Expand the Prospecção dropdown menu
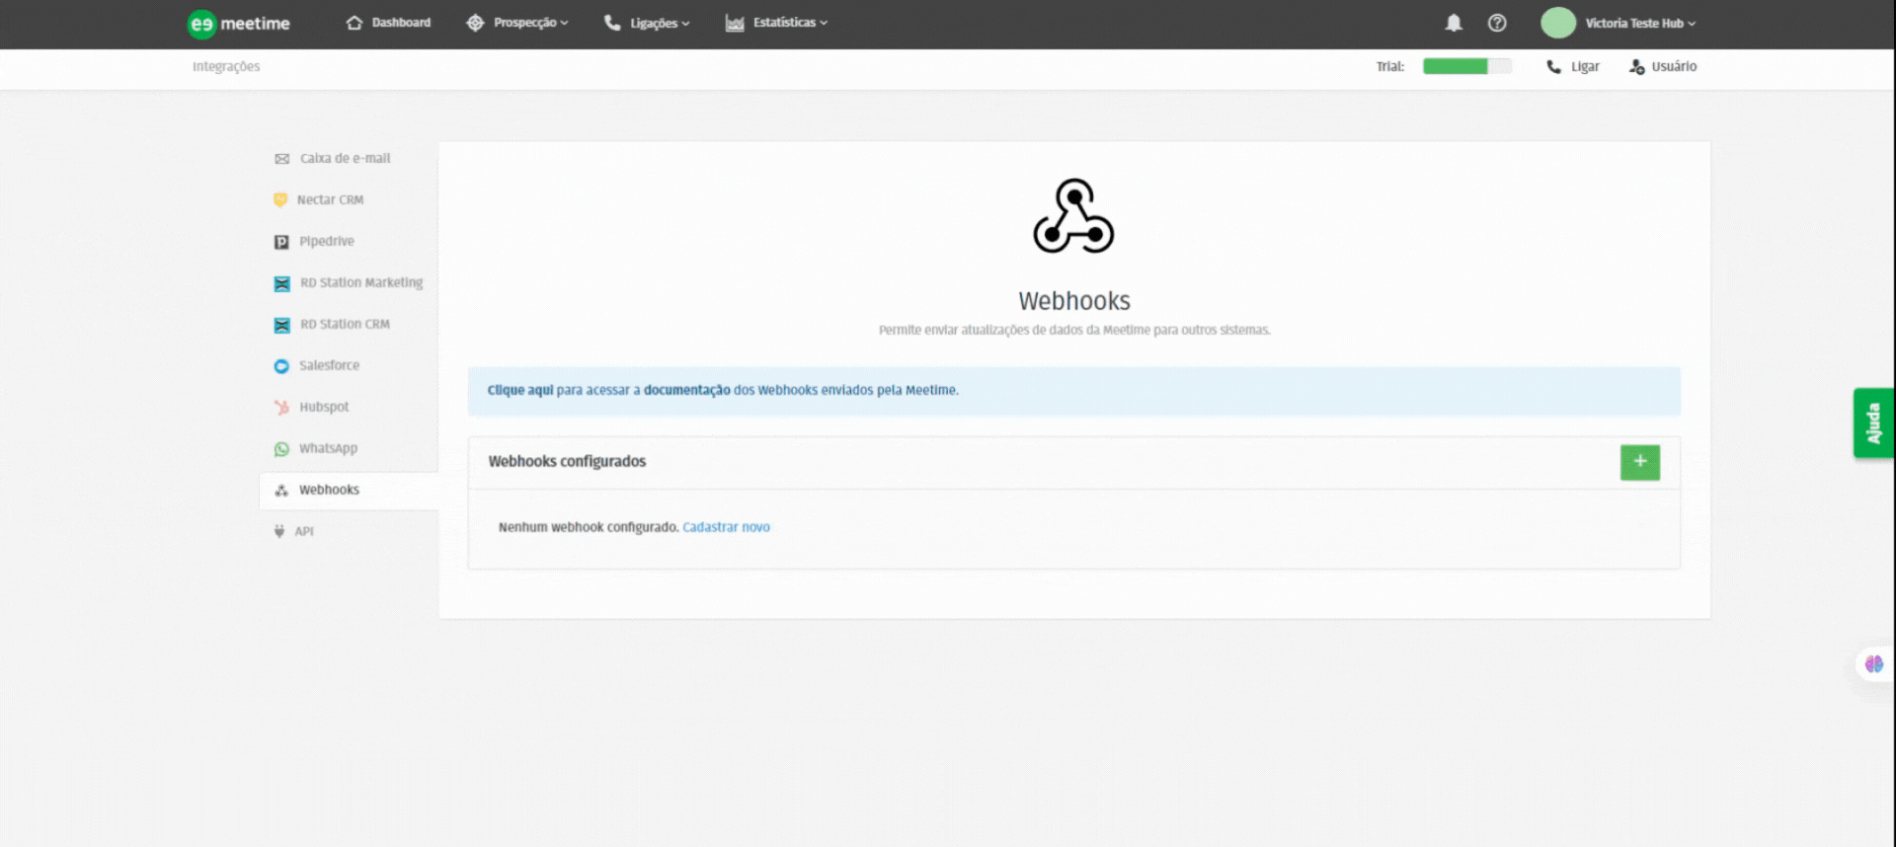This screenshot has height=847, width=1896. 530,23
